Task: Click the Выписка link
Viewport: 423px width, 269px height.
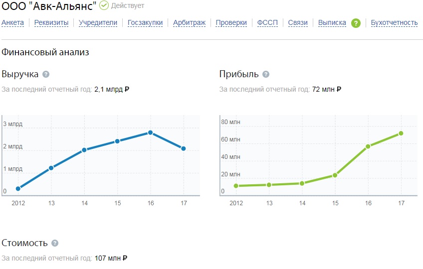Action: 332,22
